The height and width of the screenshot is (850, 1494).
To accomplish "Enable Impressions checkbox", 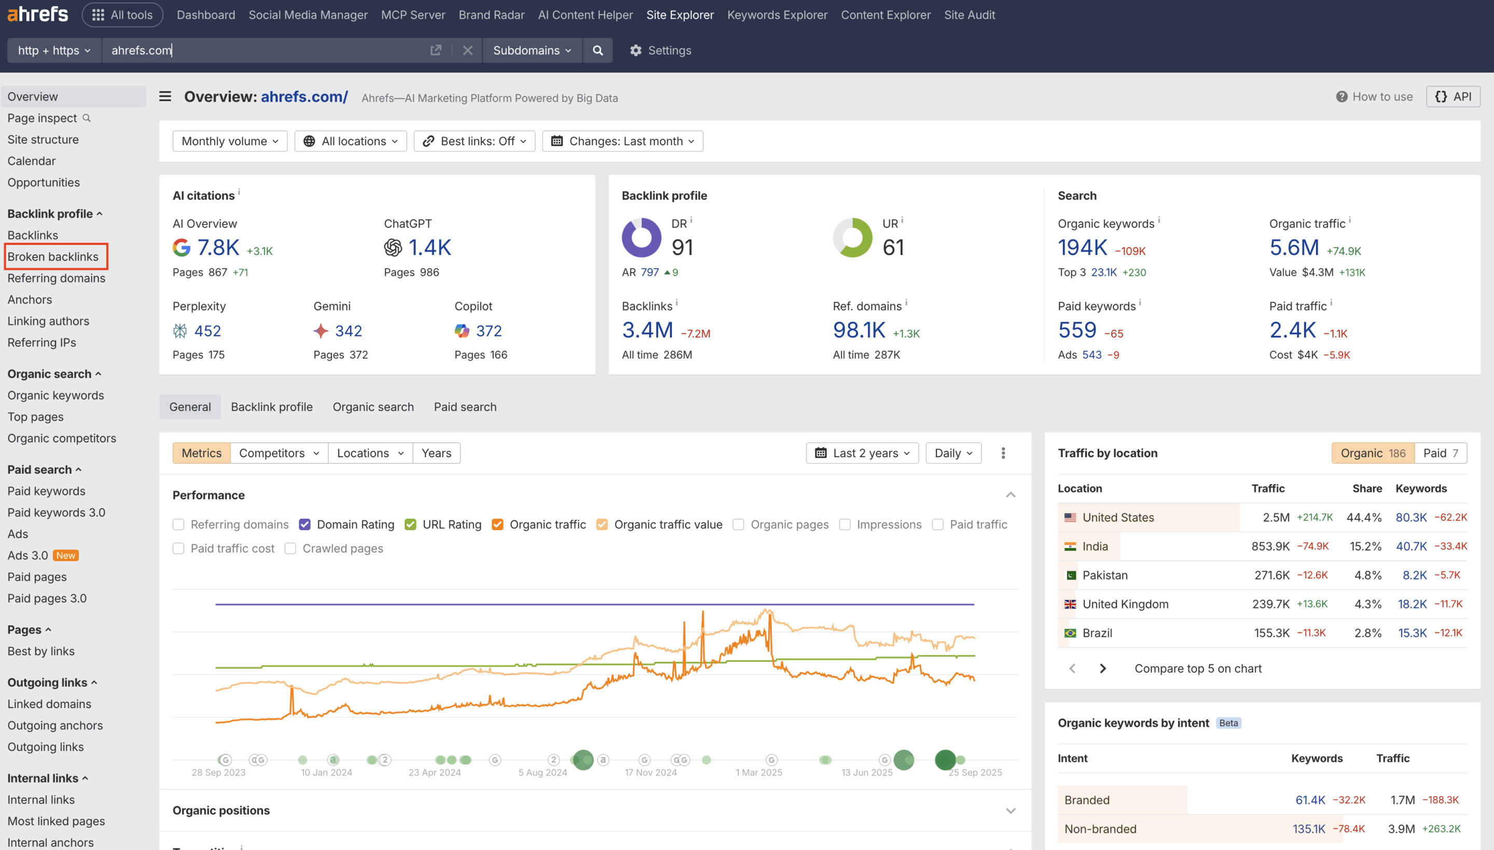I will click(x=845, y=524).
